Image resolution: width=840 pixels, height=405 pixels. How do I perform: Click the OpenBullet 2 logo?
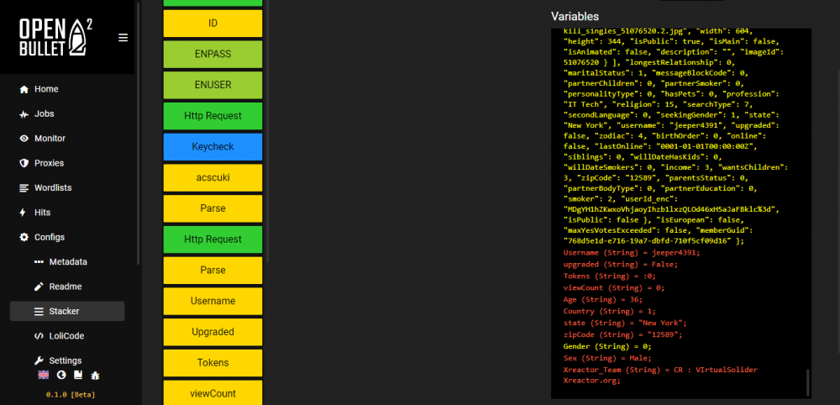[x=56, y=37]
